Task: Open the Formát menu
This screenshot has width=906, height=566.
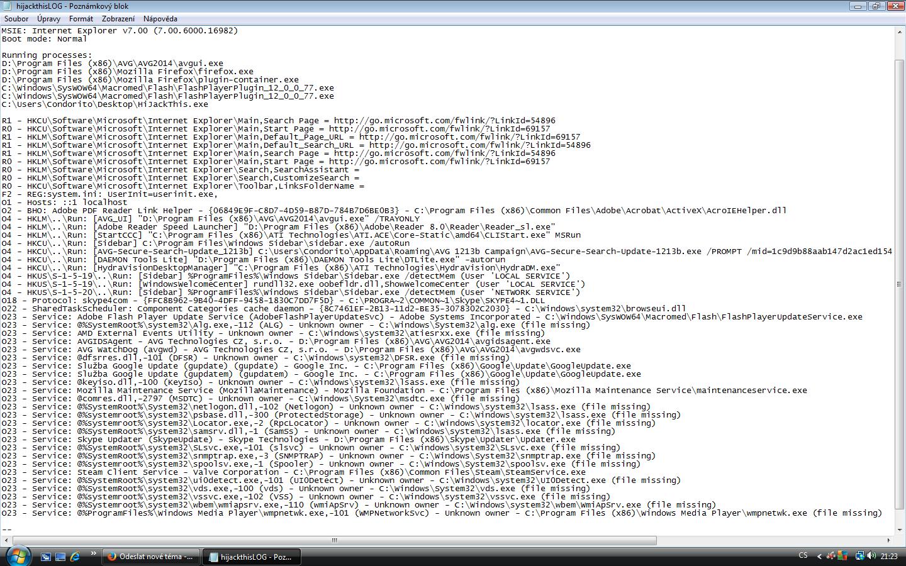Action: point(81,19)
